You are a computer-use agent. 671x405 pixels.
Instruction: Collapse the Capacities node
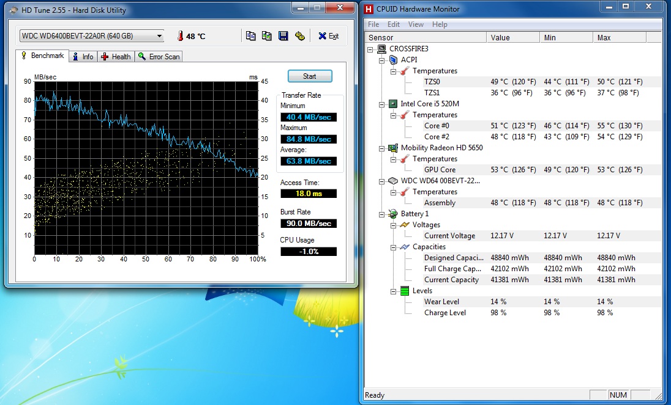click(393, 247)
